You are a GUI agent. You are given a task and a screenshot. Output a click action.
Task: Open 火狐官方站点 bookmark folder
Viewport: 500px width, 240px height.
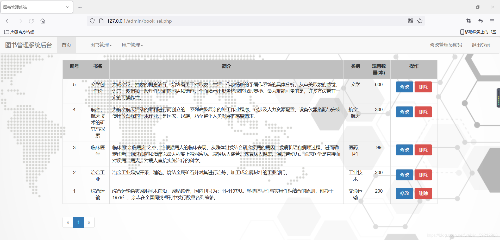point(19,32)
